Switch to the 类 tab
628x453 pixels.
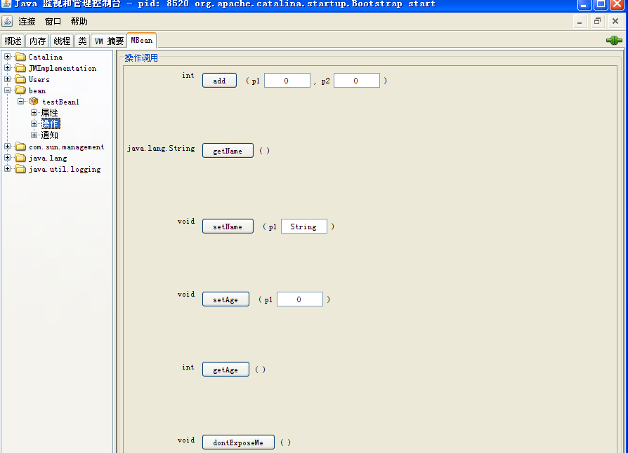[82, 41]
